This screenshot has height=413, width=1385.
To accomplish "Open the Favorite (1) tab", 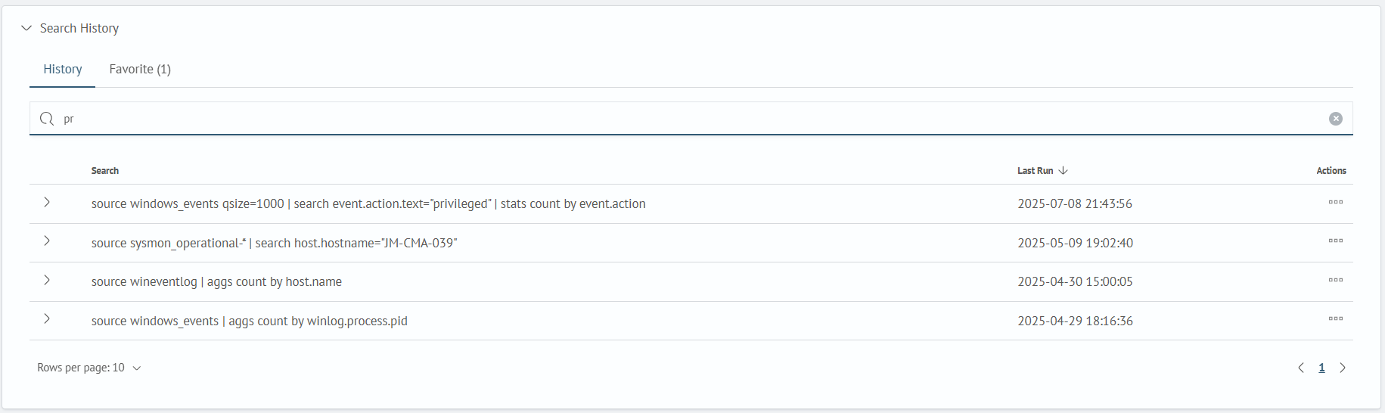I will point(140,69).
